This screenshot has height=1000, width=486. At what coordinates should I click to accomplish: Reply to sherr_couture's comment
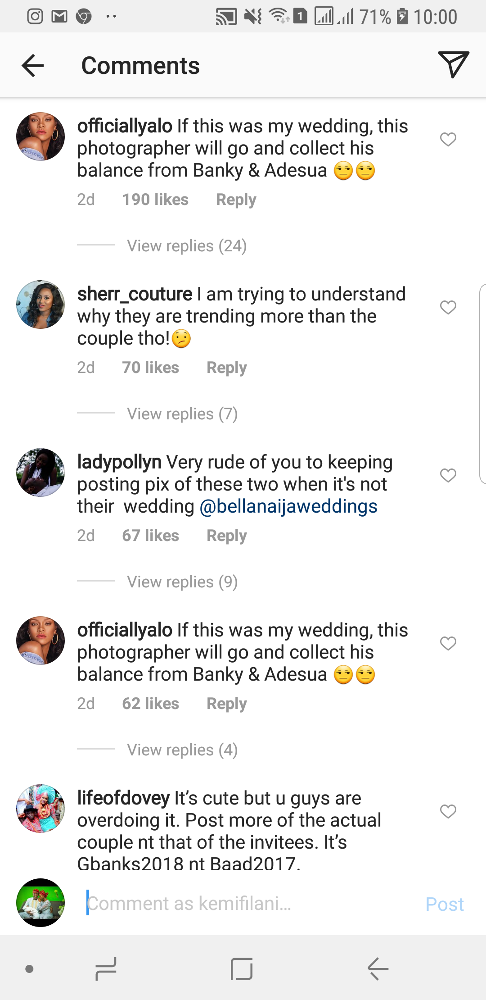click(226, 368)
